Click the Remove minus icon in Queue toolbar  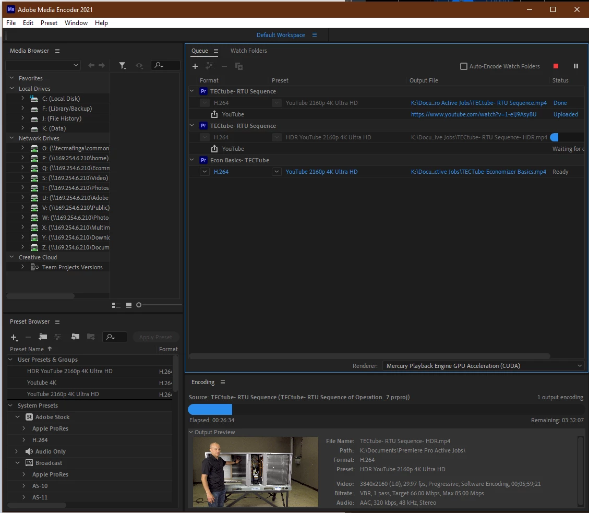224,66
